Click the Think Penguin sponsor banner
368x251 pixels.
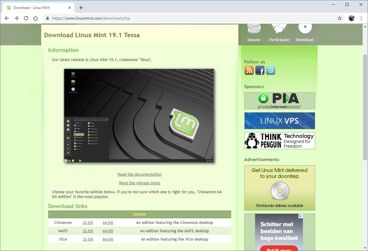click(280, 141)
